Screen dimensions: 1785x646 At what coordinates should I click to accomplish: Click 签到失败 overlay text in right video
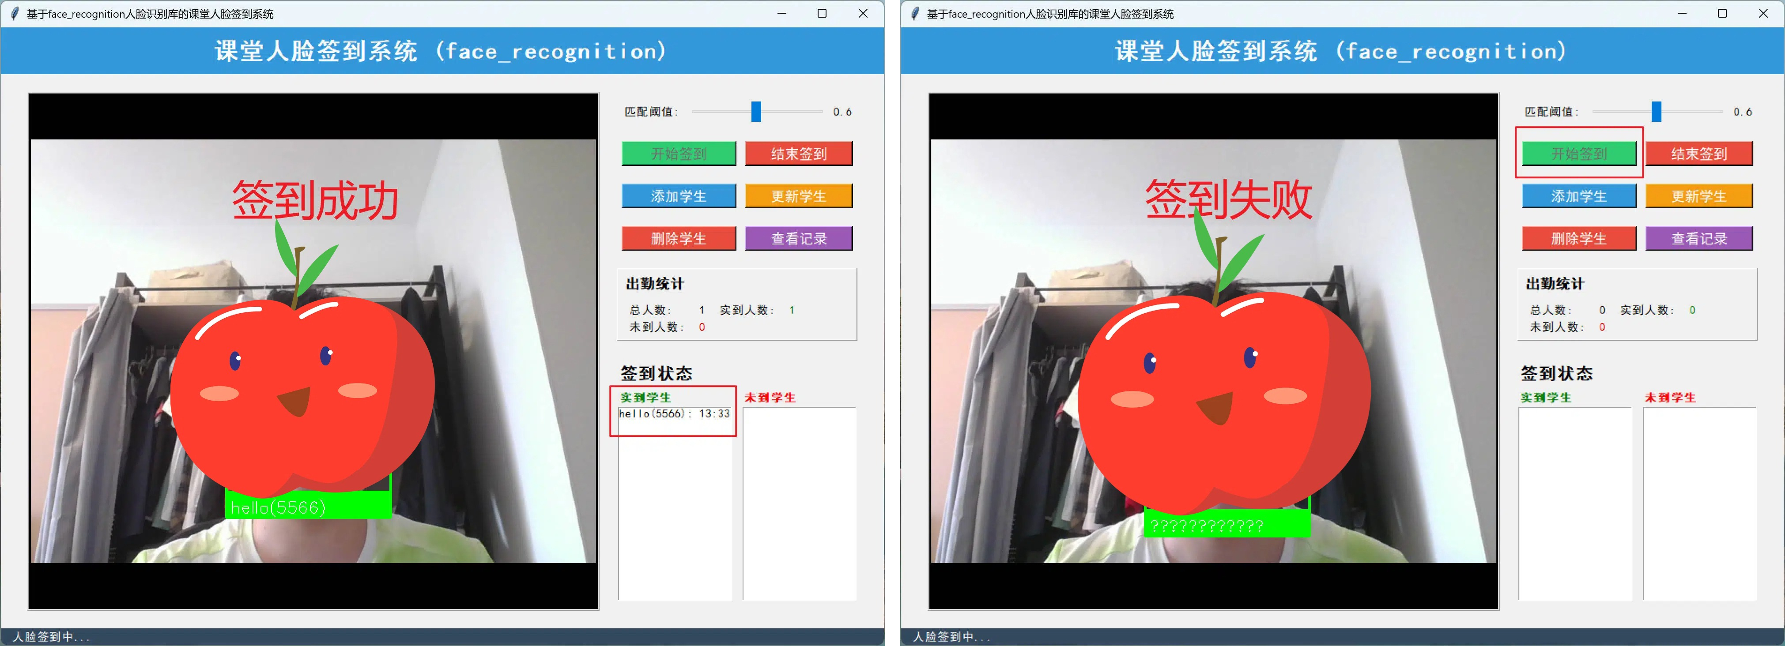point(1229,199)
